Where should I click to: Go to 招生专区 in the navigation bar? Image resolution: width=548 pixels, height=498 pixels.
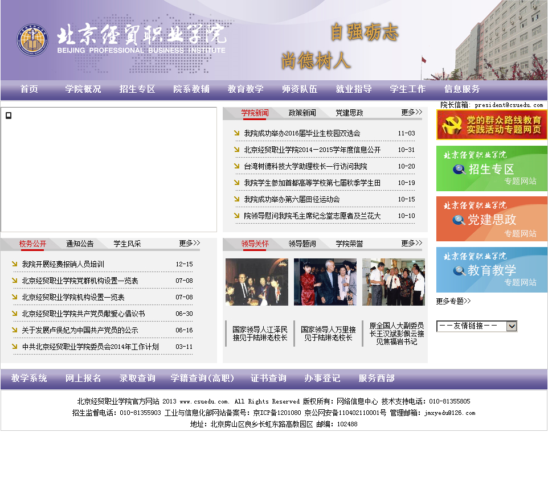pyautogui.click(x=137, y=89)
